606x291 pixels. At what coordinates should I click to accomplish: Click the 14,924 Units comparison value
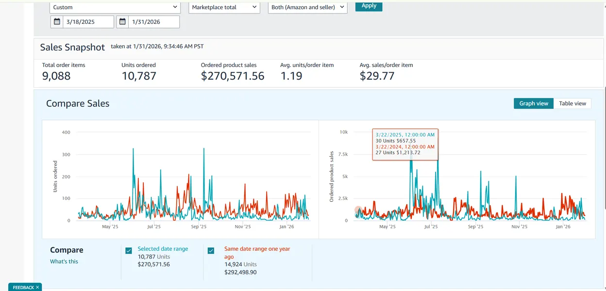[x=241, y=264]
